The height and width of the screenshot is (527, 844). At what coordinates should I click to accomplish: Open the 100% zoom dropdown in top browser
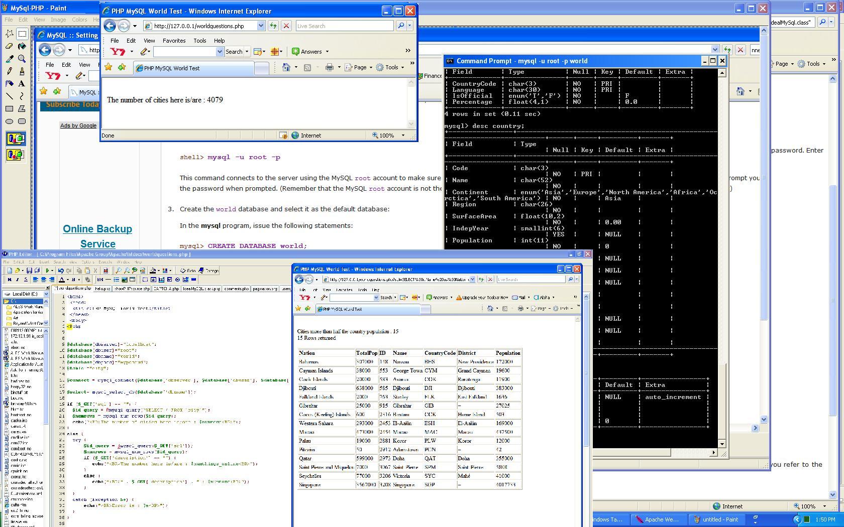coord(402,135)
